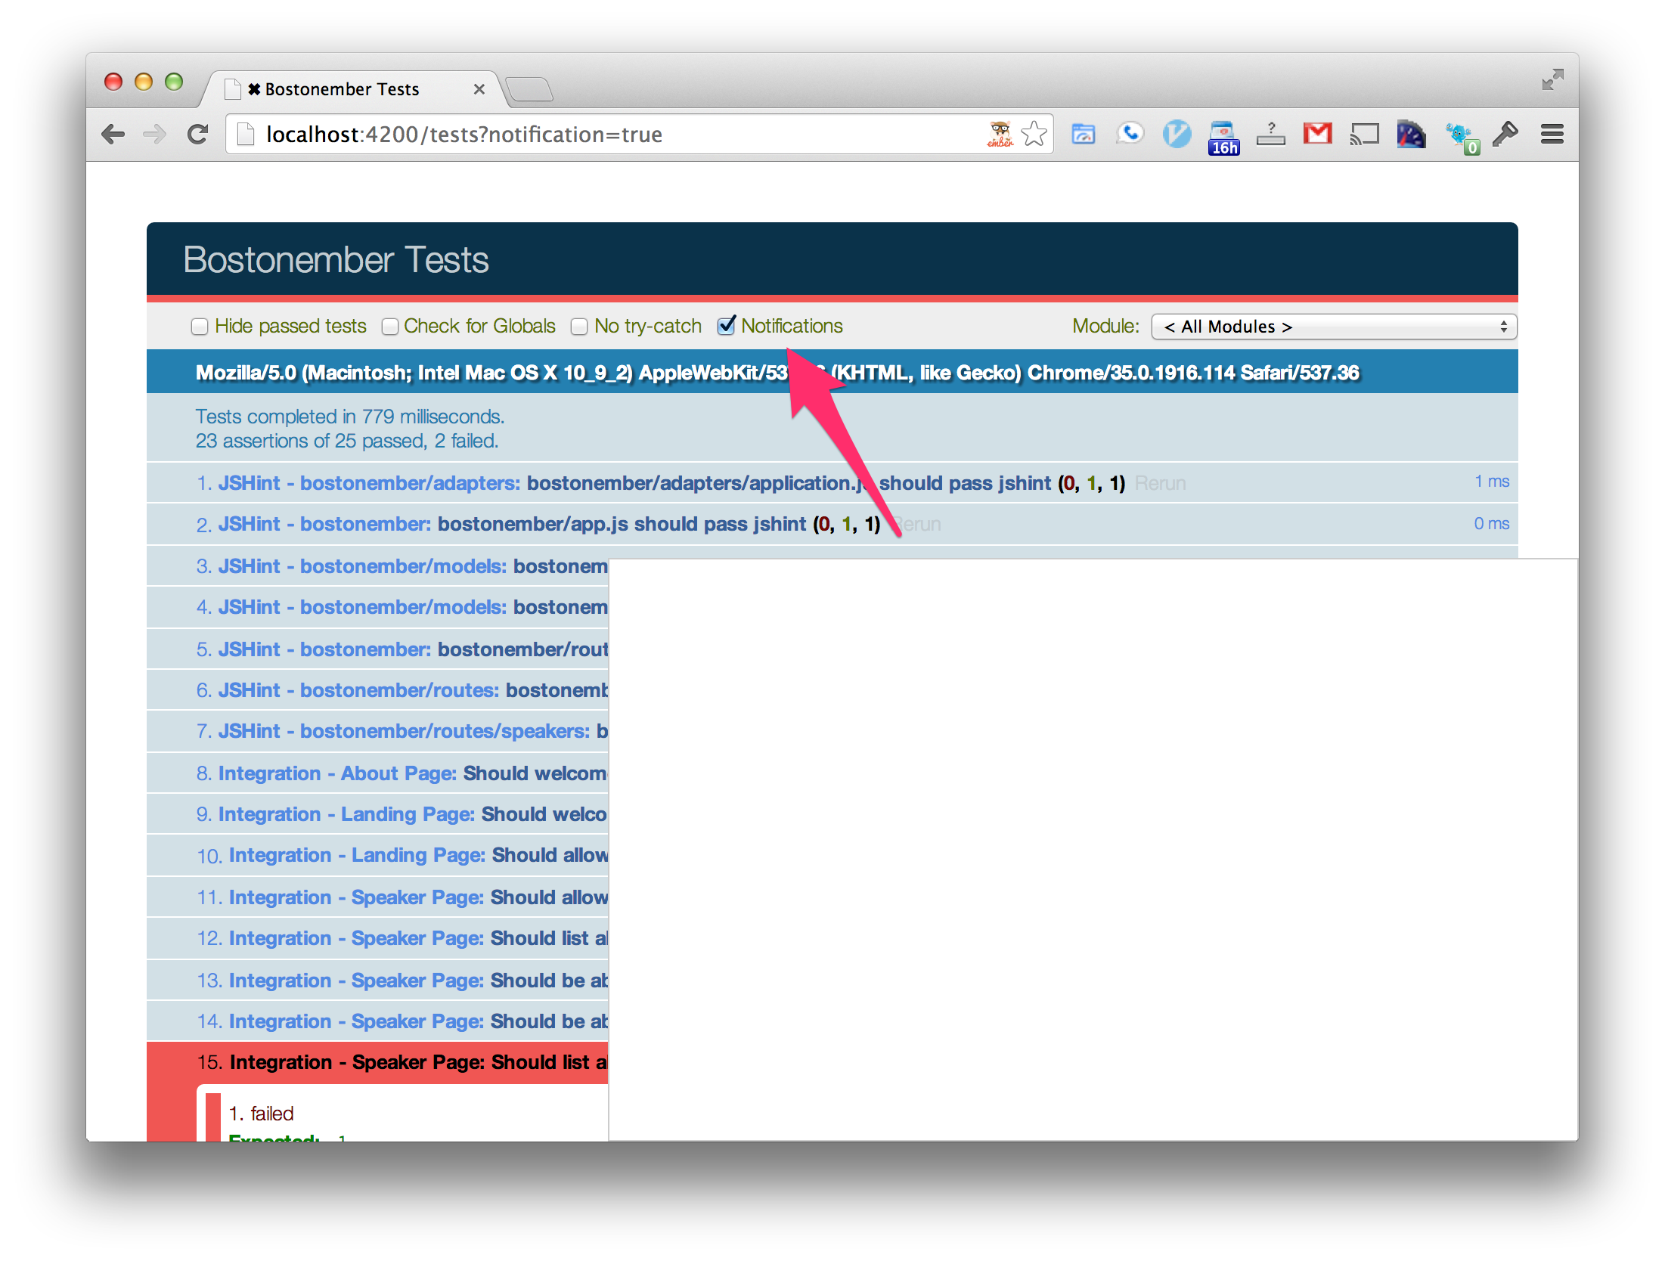
Task: Click the blue folder extension icon
Action: tap(1083, 135)
